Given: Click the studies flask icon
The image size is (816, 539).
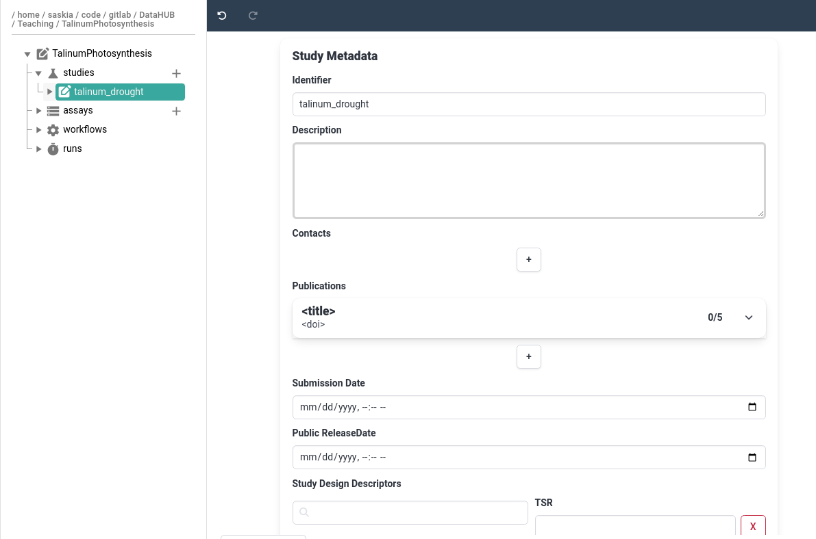Looking at the screenshot, I should (53, 73).
